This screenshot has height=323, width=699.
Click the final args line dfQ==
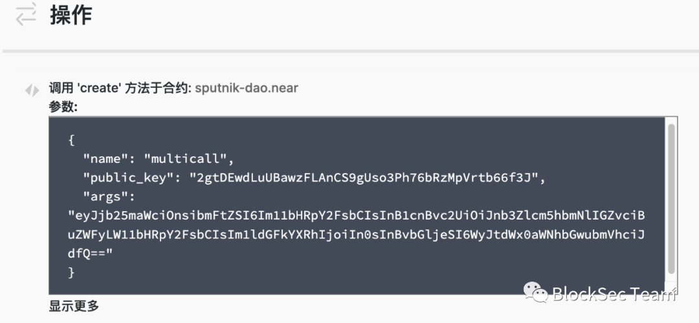pyautogui.click(x=91, y=253)
